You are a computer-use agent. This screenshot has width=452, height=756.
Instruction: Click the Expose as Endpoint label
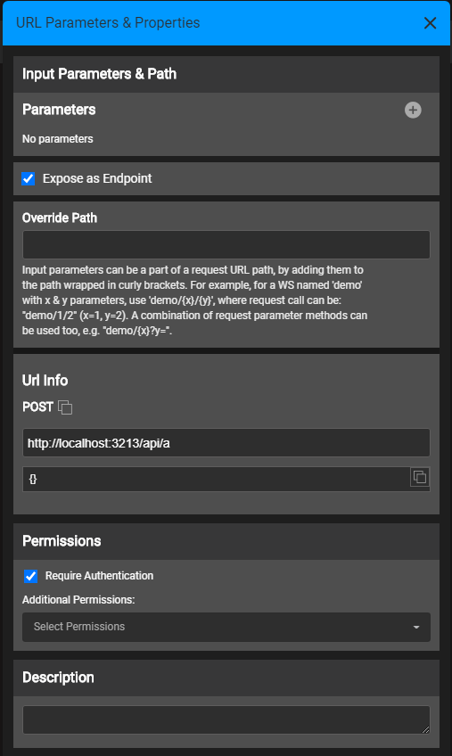(x=97, y=179)
